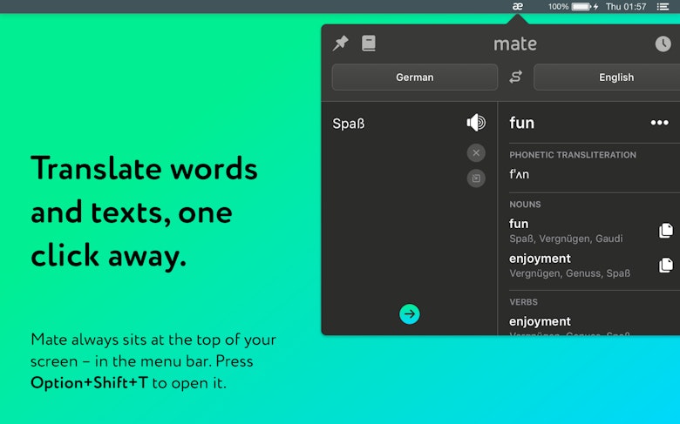Click the 'Option+Shift+T' shortcut text
The width and height of the screenshot is (680, 424).
coord(89,383)
